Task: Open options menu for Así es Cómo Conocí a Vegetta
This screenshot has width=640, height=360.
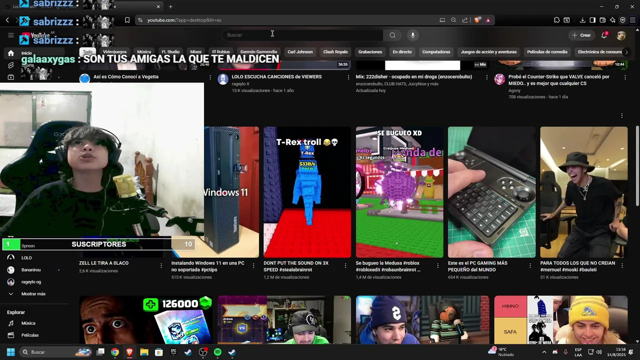Action: click(x=210, y=77)
